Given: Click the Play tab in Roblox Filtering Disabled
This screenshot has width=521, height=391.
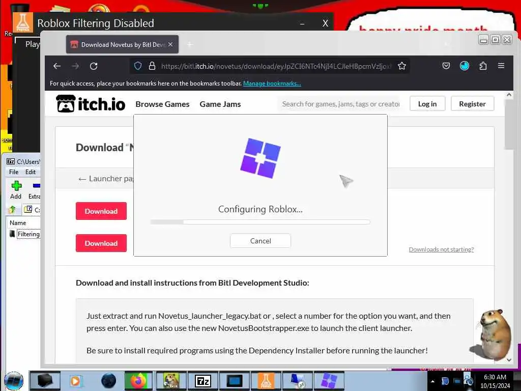Looking at the screenshot, I should (33, 44).
